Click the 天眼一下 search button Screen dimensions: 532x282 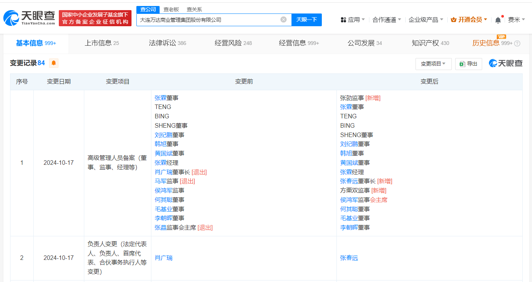point(306,20)
